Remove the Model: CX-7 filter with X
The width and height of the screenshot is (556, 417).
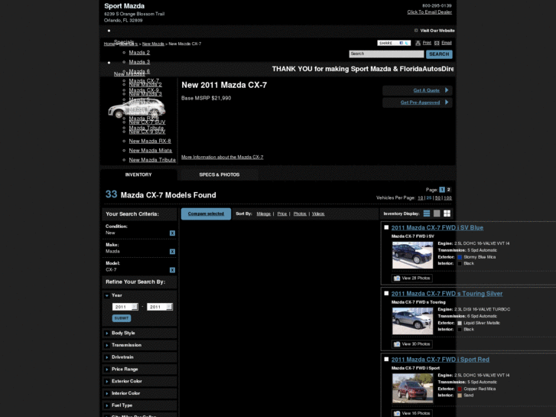click(172, 270)
